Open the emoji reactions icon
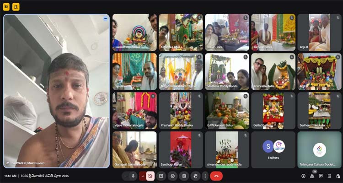The height and width of the screenshot is (183, 343). coord(172,176)
